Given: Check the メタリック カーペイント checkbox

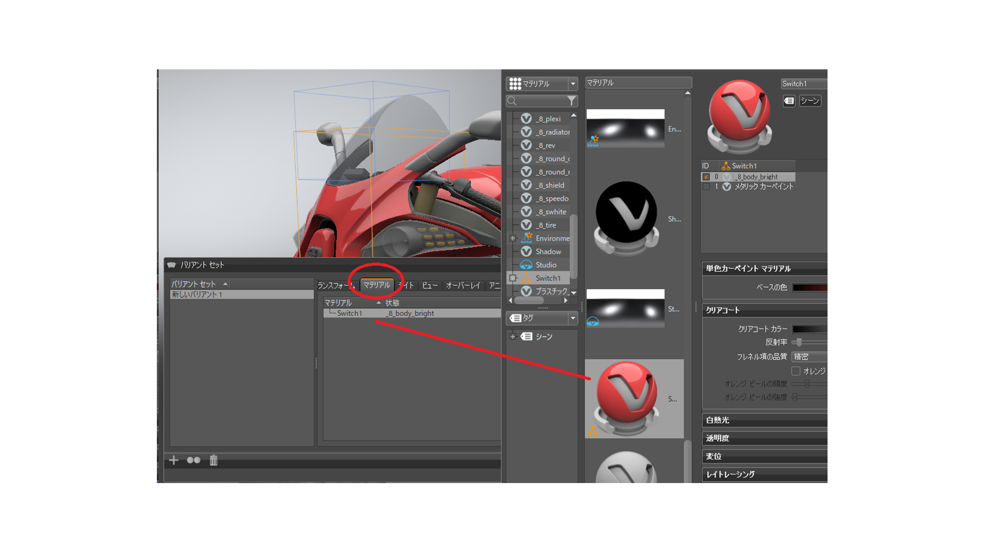Looking at the screenshot, I should click(x=706, y=187).
